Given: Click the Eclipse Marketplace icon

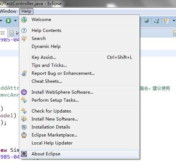Looking at the screenshot, I should (x=24, y=135).
